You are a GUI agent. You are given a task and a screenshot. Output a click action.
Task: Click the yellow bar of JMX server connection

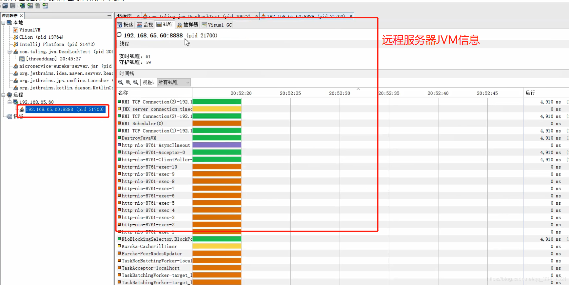coord(217,109)
